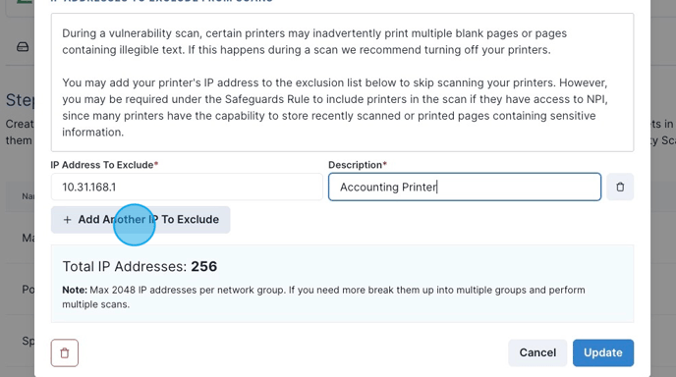Add Another IP To Exclude

[x=141, y=220]
